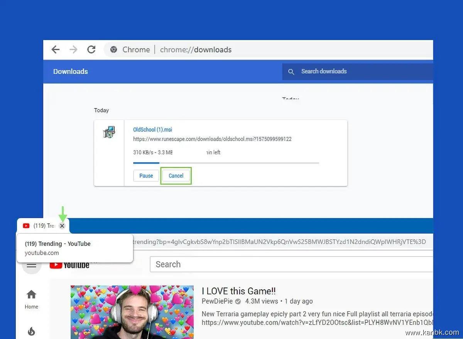Open the OldSchool (1).msi file link
Viewport: 463px width, 339px height.
click(x=152, y=130)
